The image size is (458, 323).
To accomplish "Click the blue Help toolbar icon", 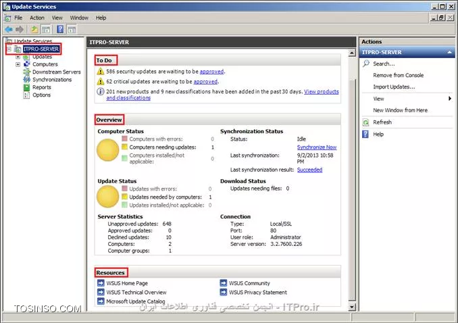I will tap(60, 29).
